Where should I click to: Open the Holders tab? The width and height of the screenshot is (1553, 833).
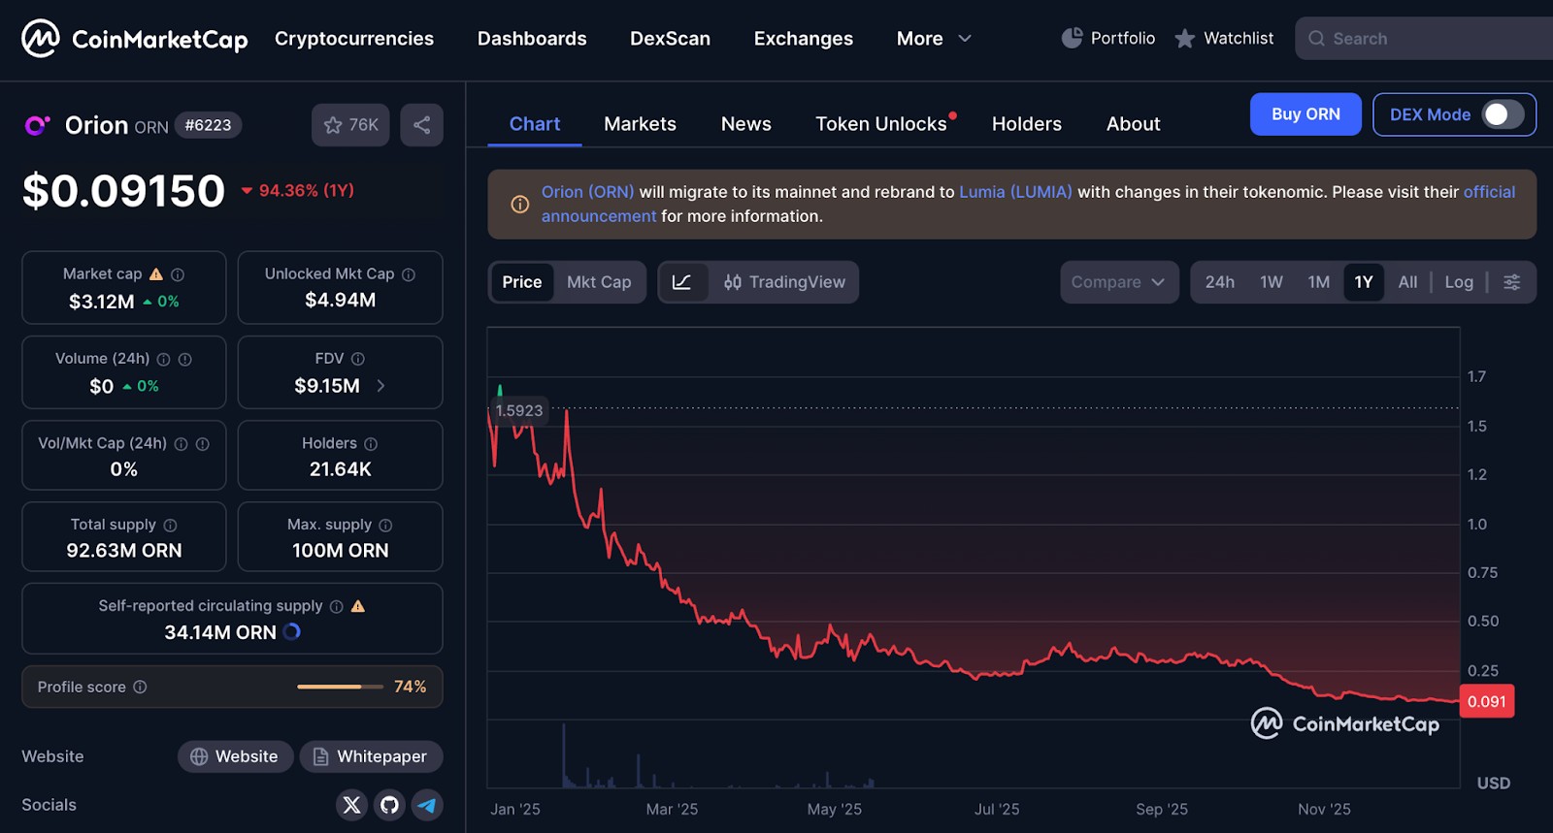pyautogui.click(x=1027, y=124)
